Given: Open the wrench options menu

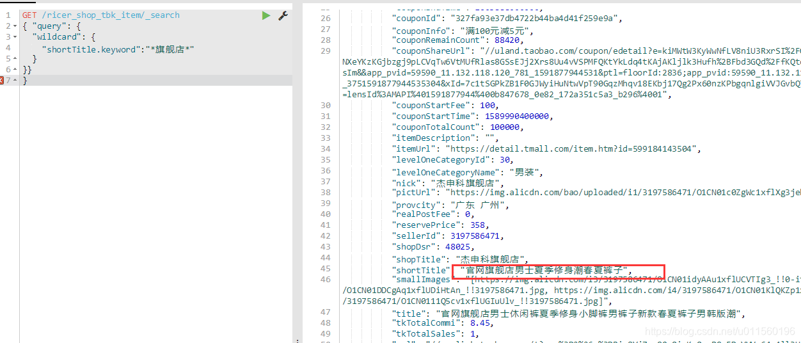Looking at the screenshot, I should pyautogui.click(x=283, y=15).
